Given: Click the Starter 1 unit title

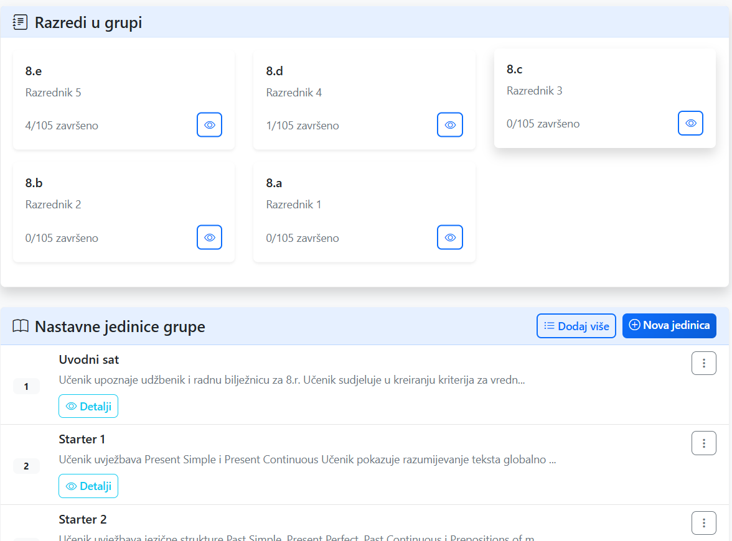Looking at the screenshot, I should click(82, 439).
